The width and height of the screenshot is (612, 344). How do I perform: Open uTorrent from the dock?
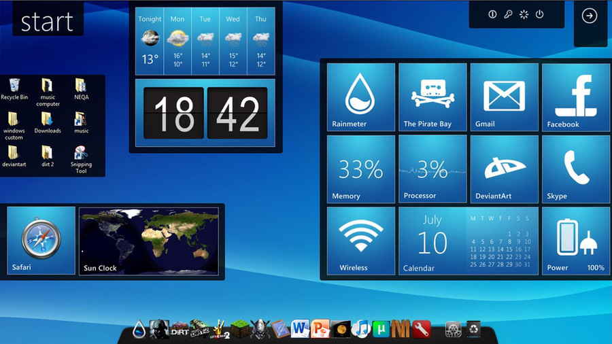[381, 329]
